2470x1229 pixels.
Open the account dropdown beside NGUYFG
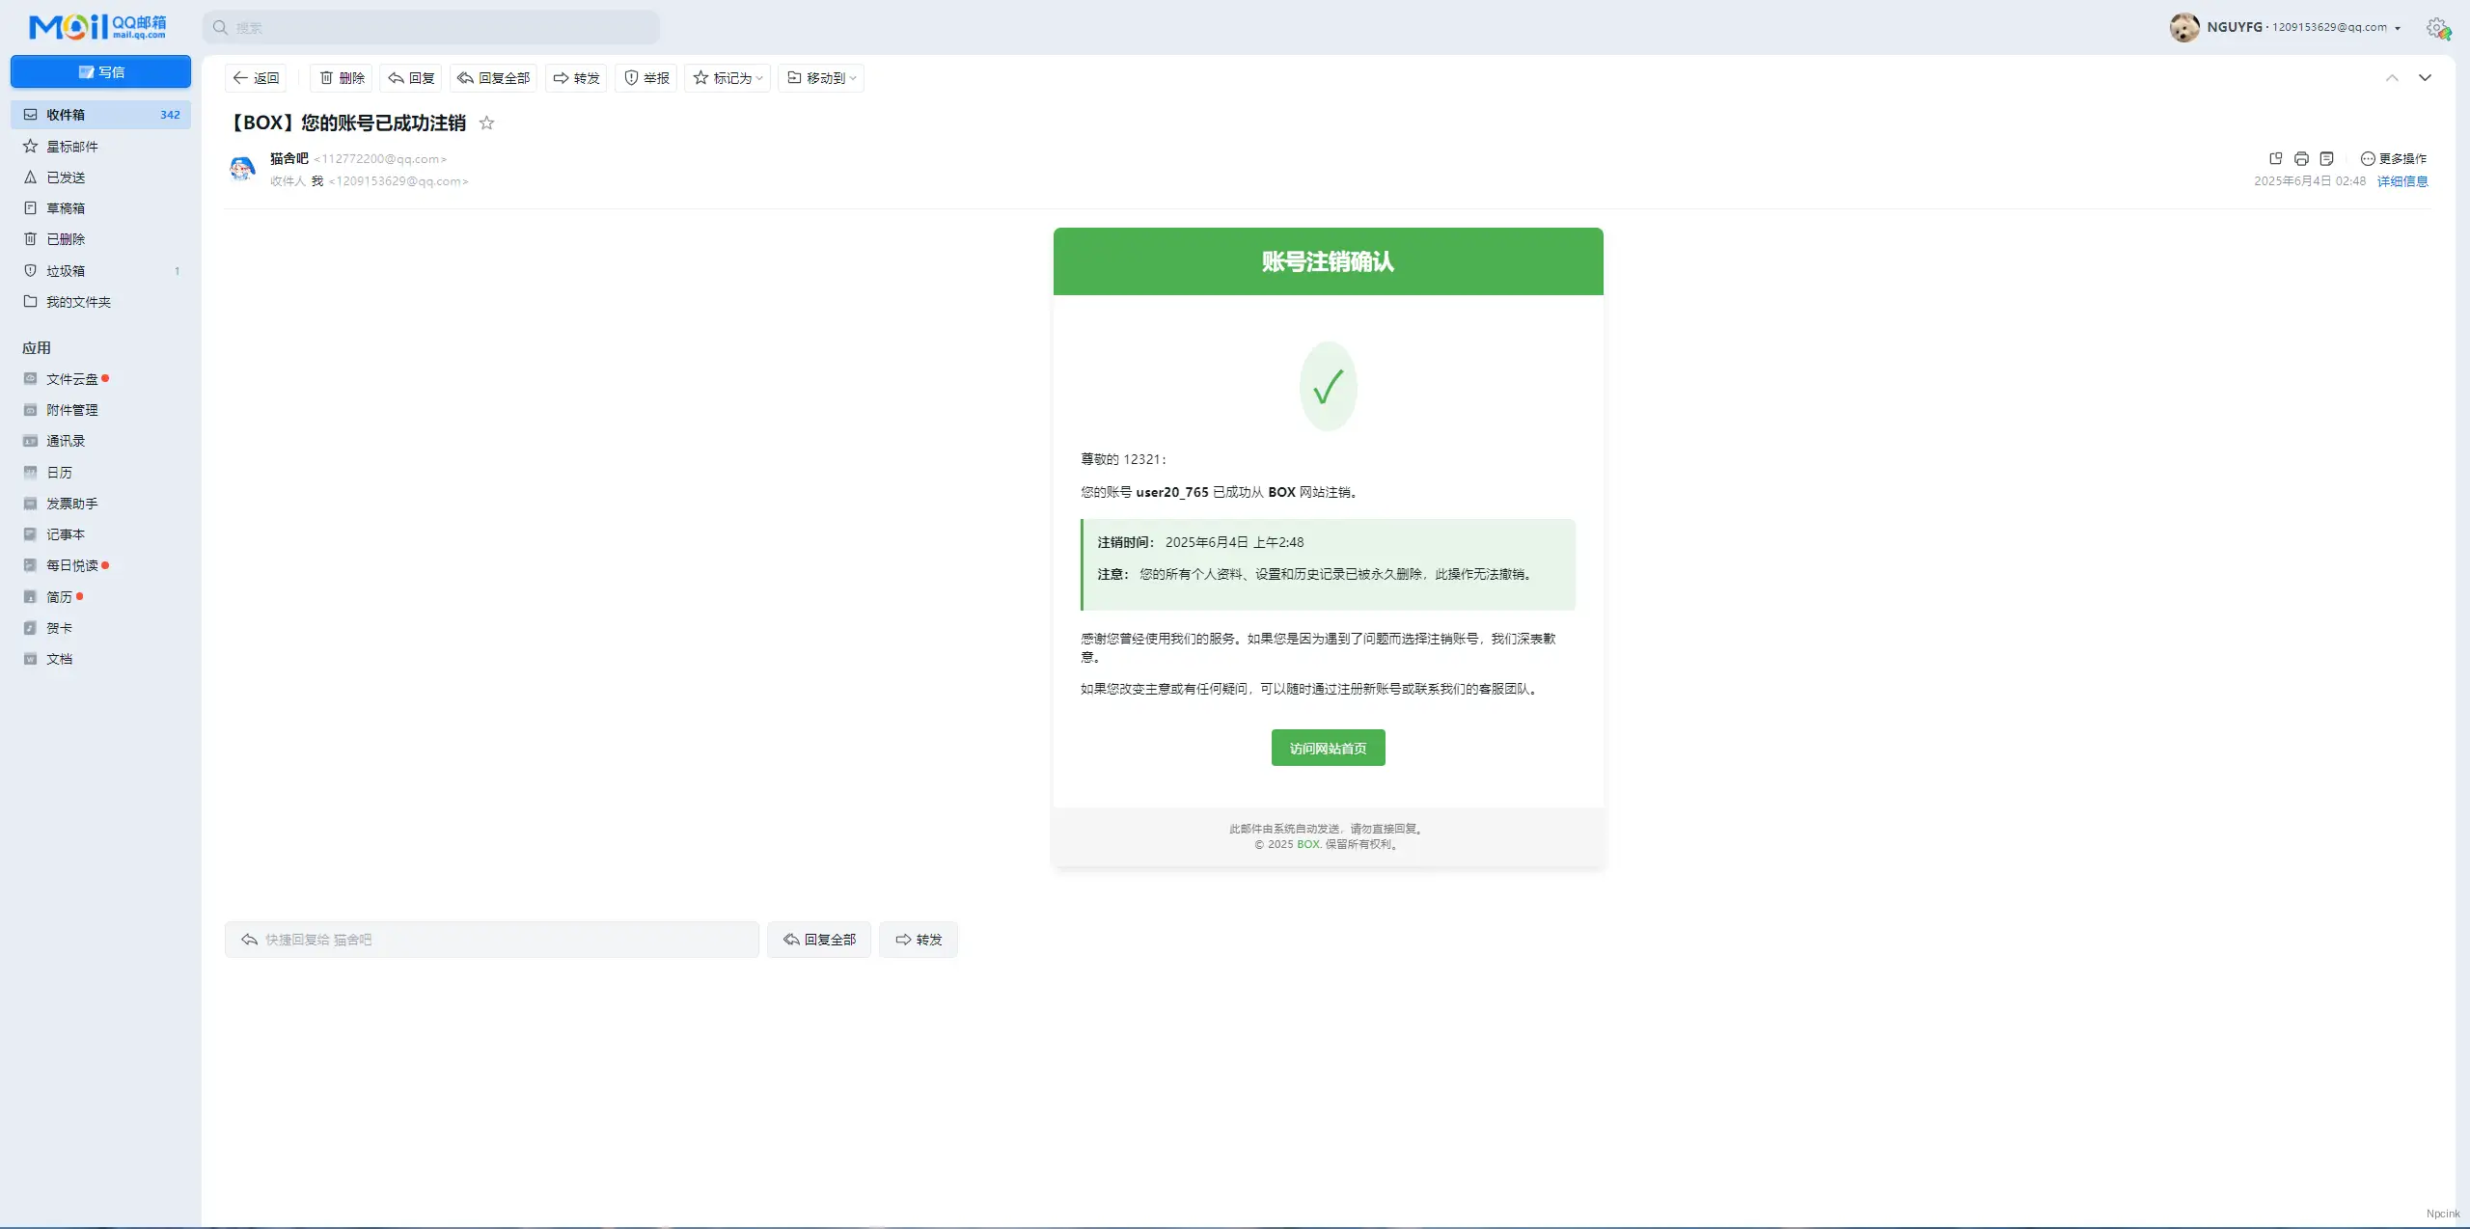[2399, 27]
